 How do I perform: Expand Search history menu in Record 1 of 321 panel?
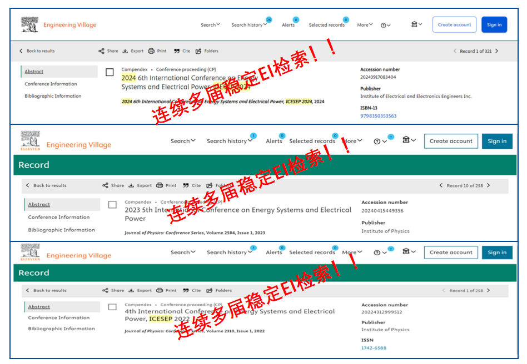coord(249,25)
